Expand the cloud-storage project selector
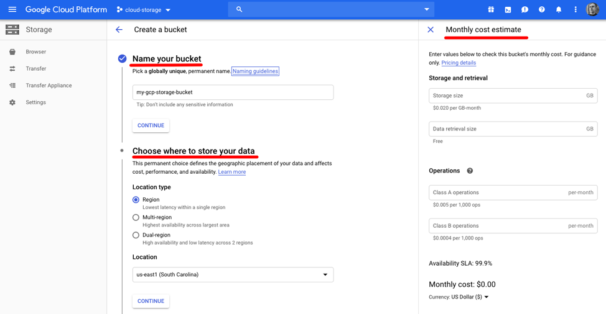 tap(144, 10)
